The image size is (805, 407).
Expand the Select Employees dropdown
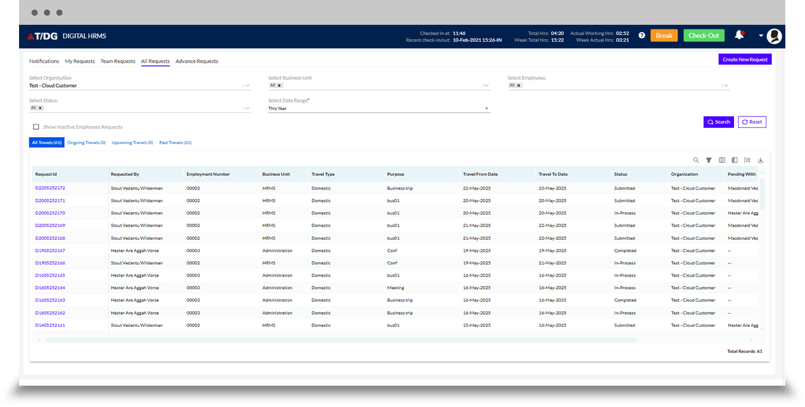pos(725,85)
